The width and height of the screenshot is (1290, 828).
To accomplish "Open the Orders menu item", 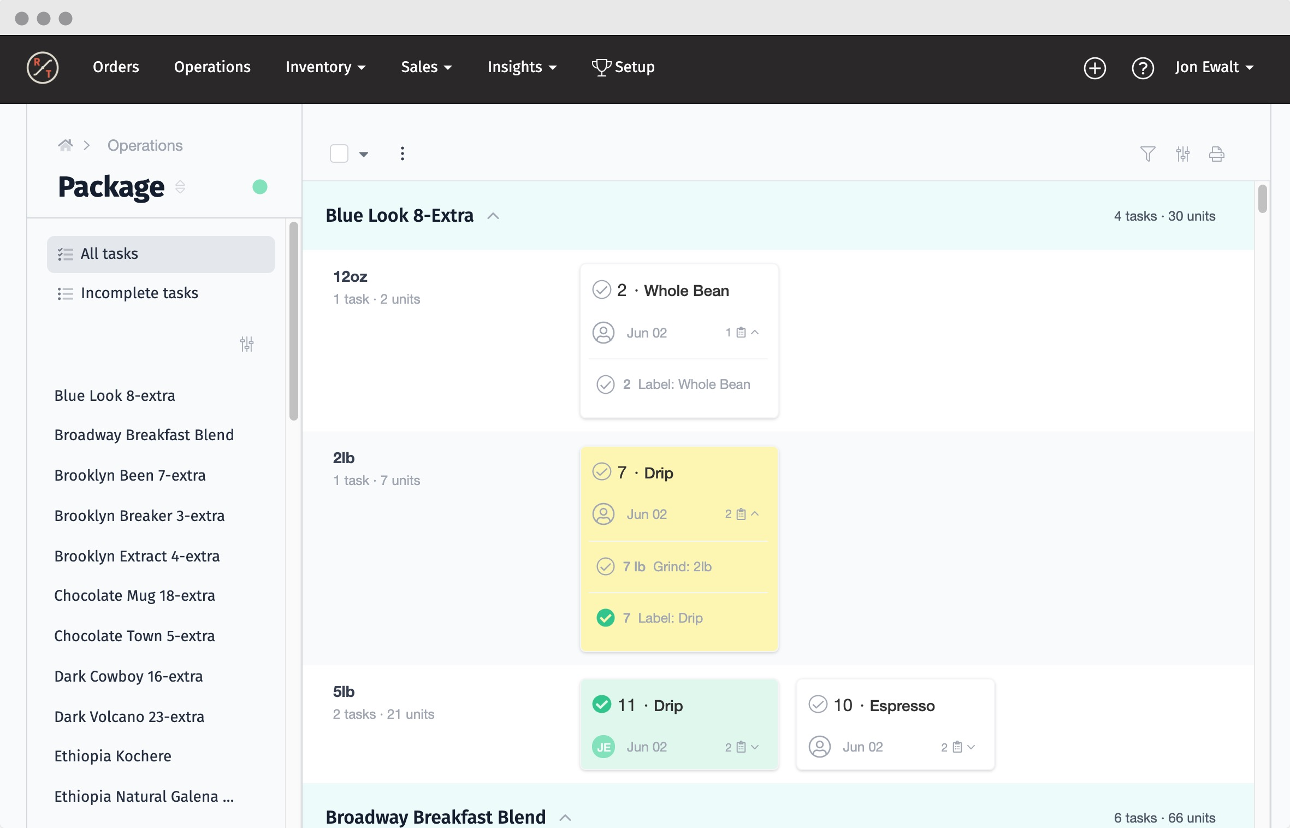I will point(116,67).
